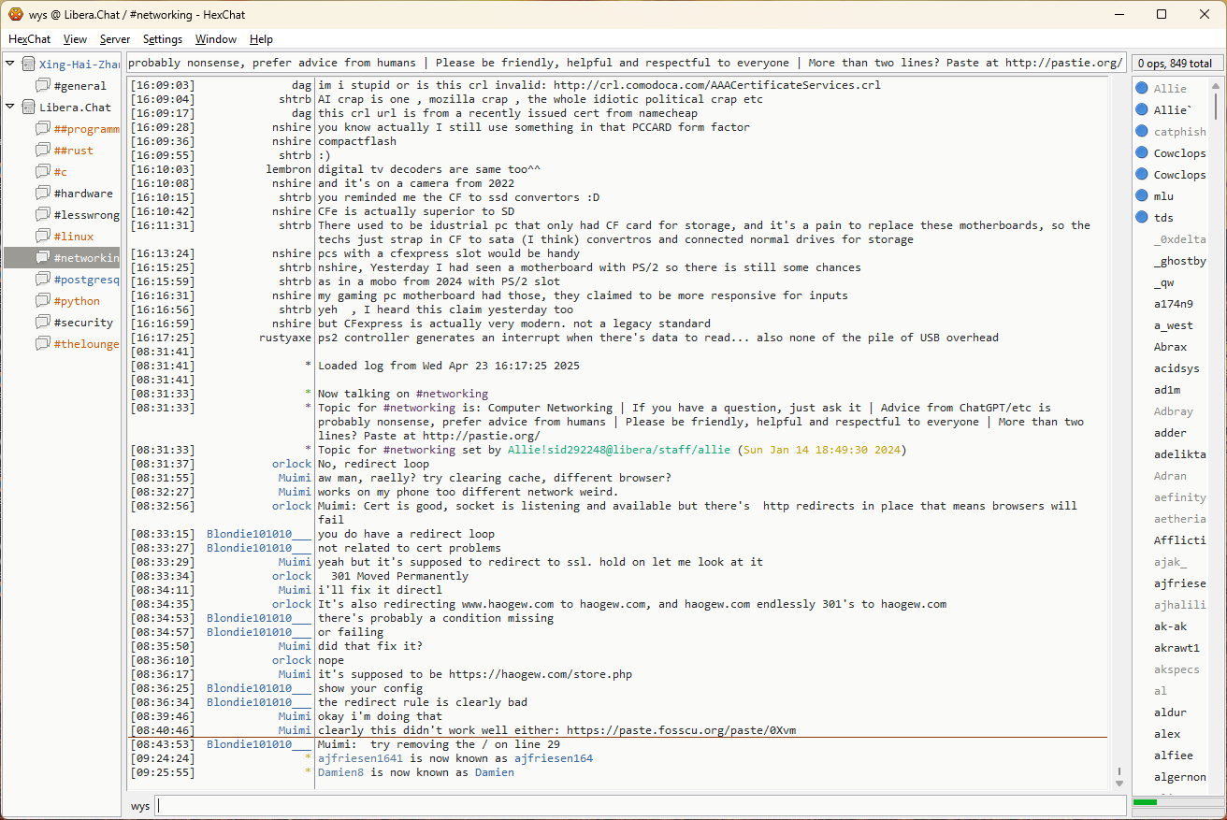Click the Libera.Chat server network icon
This screenshot has width=1227, height=820.
tap(29, 108)
